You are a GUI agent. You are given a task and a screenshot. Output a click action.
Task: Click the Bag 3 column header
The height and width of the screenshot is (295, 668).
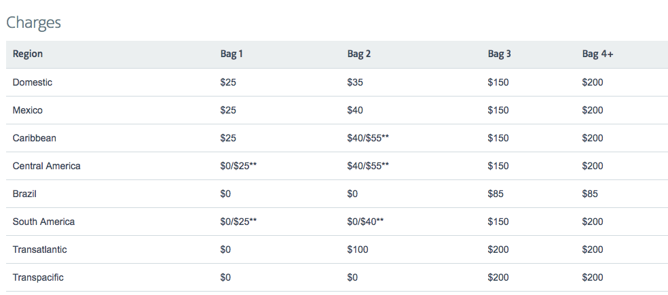(499, 54)
